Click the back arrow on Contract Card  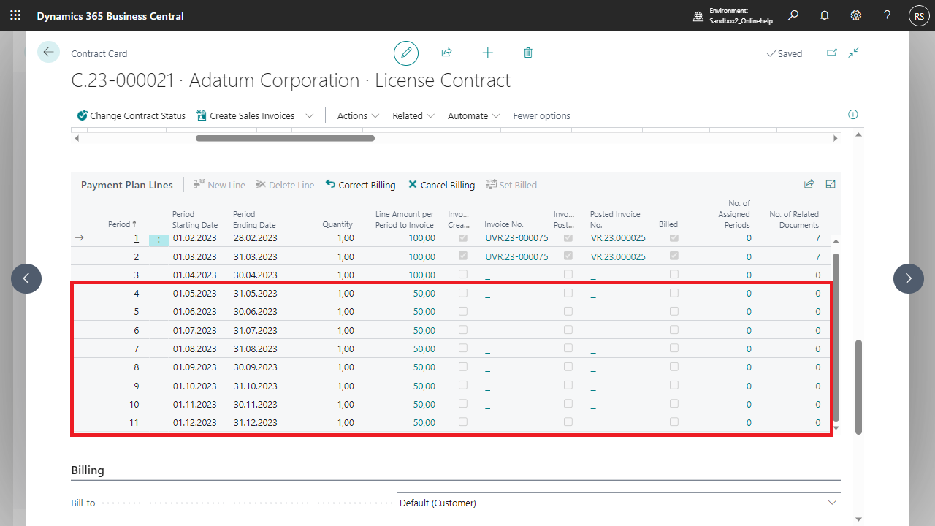(x=48, y=52)
